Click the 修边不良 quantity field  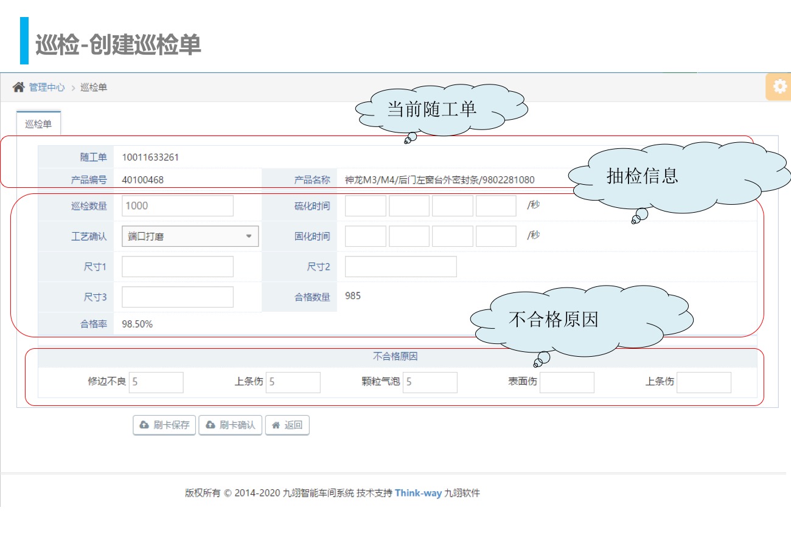pyautogui.click(x=156, y=382)
